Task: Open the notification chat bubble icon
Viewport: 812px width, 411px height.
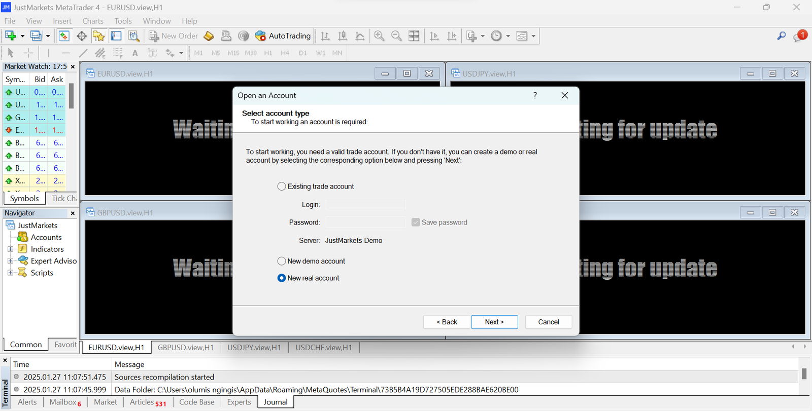Action: [x=800, y=36]
